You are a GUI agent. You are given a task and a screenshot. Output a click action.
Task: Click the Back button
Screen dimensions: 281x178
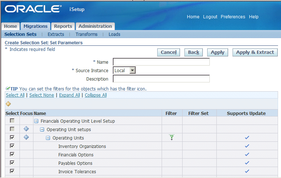pos(194,52)
